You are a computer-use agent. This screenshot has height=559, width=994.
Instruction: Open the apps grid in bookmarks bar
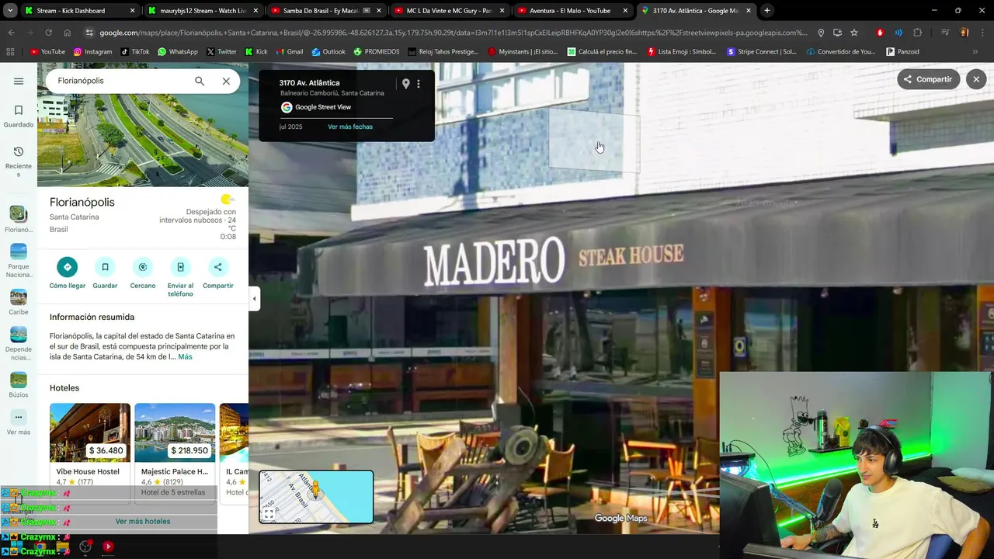pyautogui.click(x=10, y=52)
